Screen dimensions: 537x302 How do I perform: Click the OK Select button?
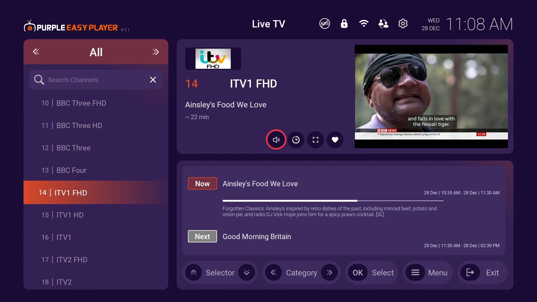pyautogui.click(x=372, y=273)
